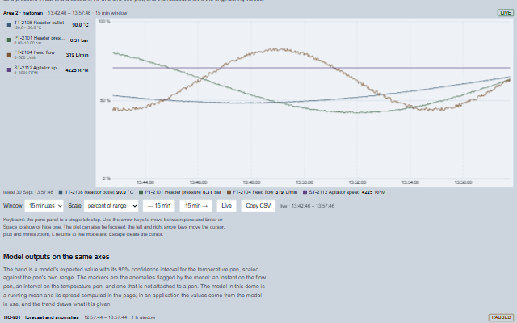Click the PAUSED status badge
The image size is (517, 323).
point(501,317)
